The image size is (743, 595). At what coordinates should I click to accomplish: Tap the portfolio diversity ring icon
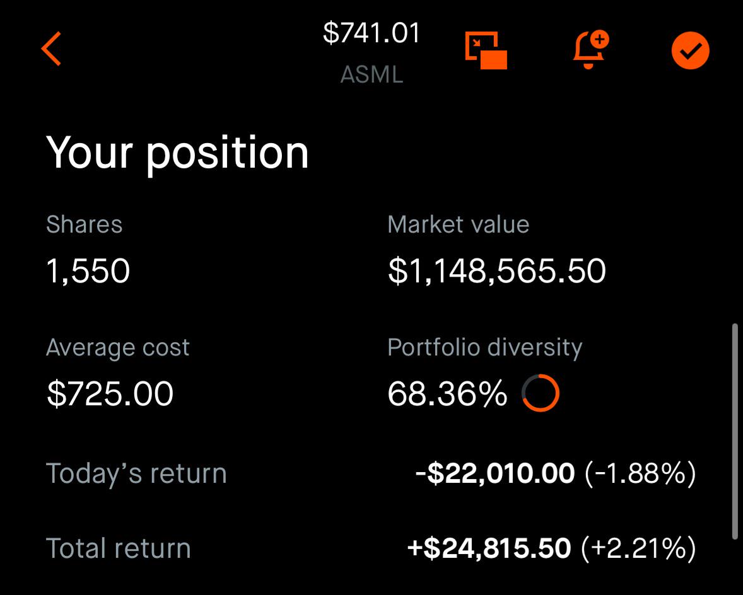pos(541,393)
